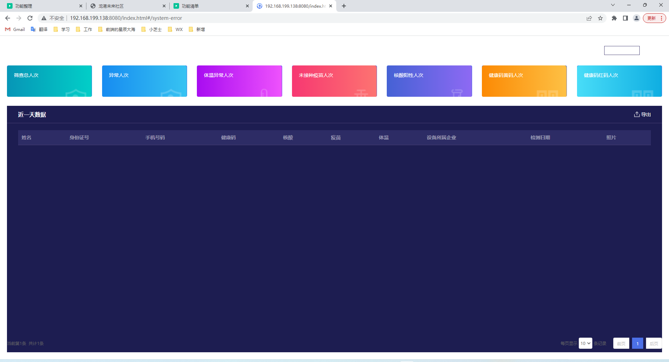Viewport: 669px width, 362px height.
Task: Close the 功能整理 tab
Action: [81, 6]
